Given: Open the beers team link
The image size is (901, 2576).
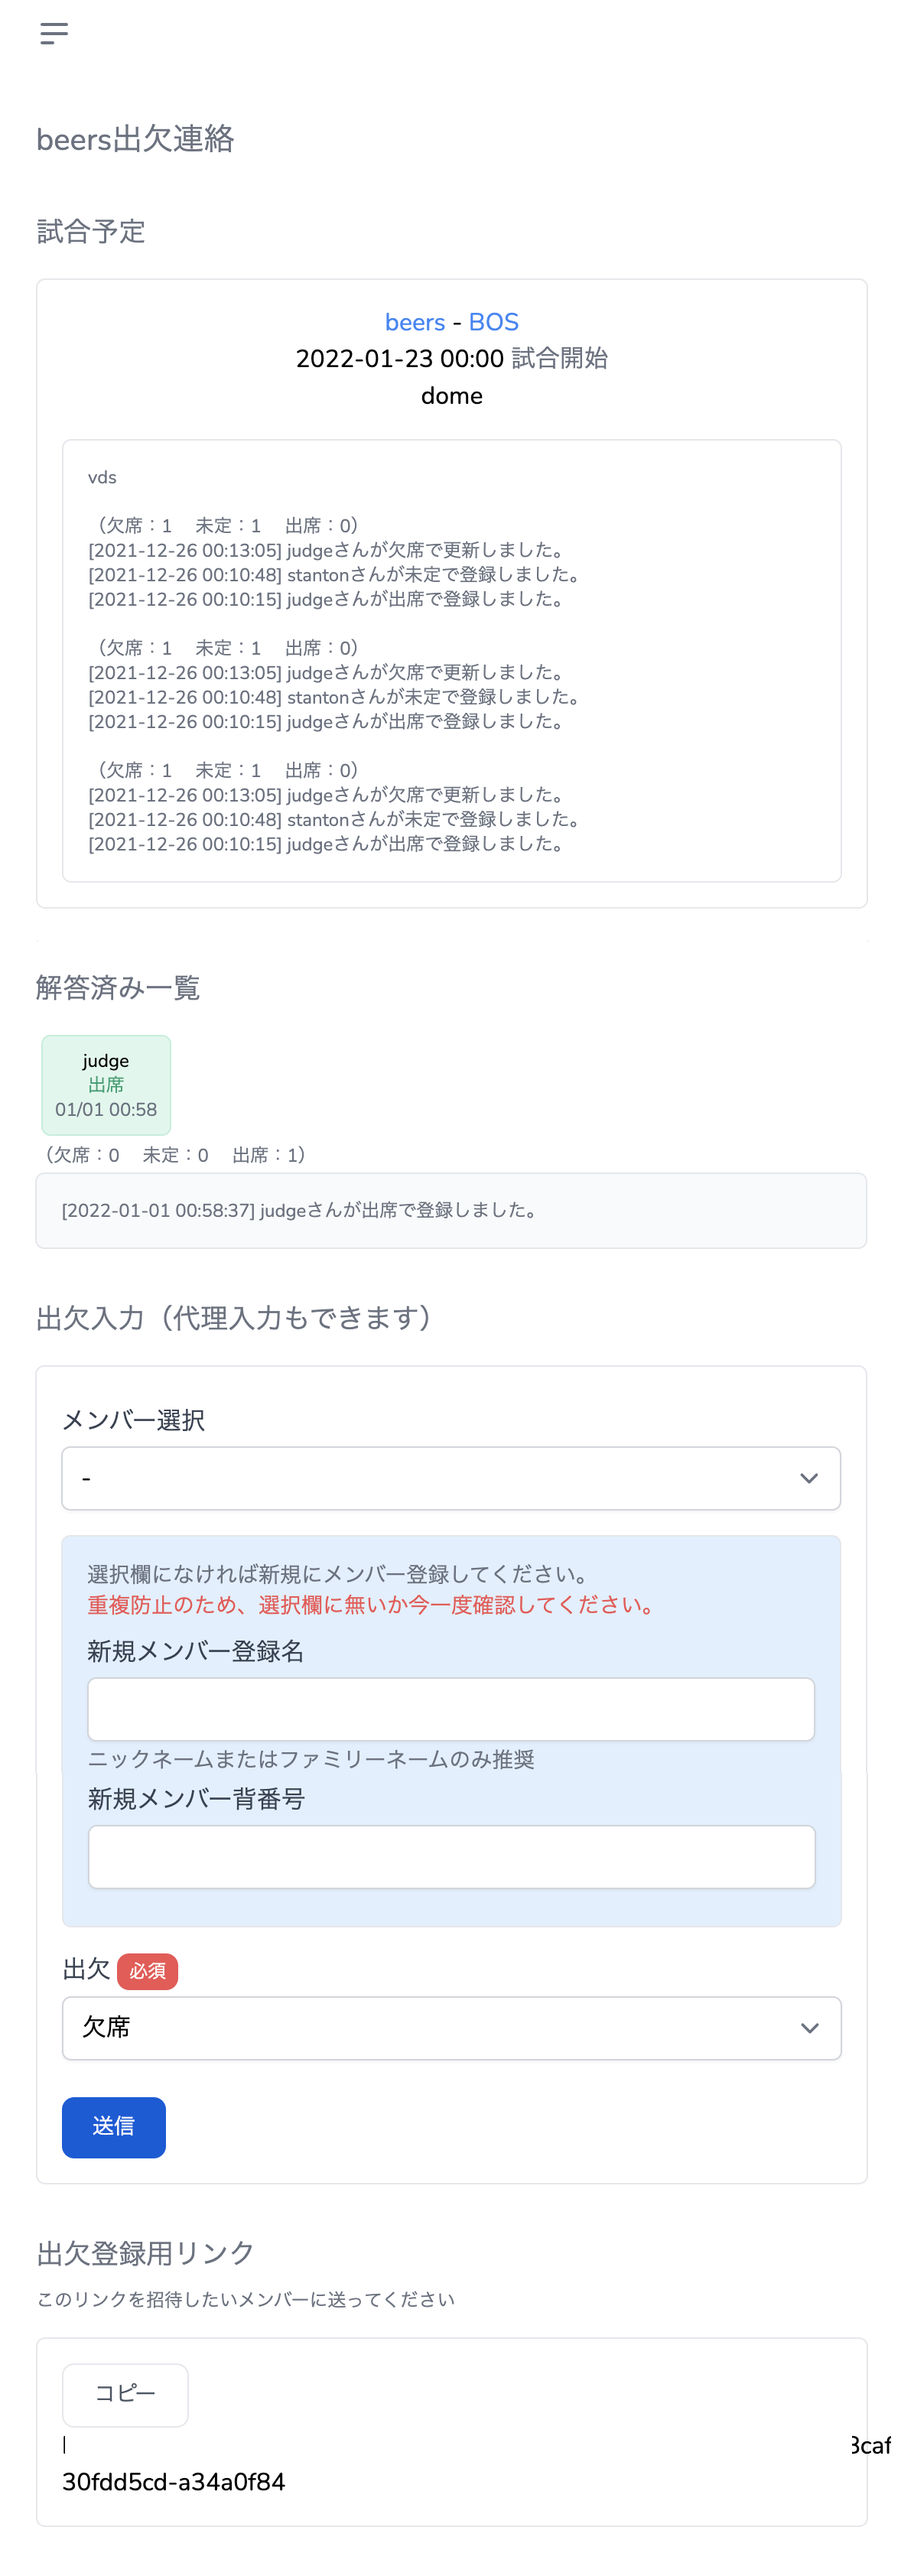Looking at the screenshot, I should pos(414,322).
